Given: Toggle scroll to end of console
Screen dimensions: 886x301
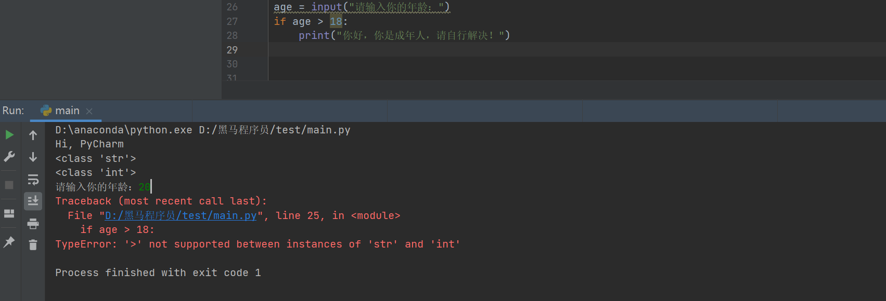Looking at the screenshot, I should [x=33, y=201].
